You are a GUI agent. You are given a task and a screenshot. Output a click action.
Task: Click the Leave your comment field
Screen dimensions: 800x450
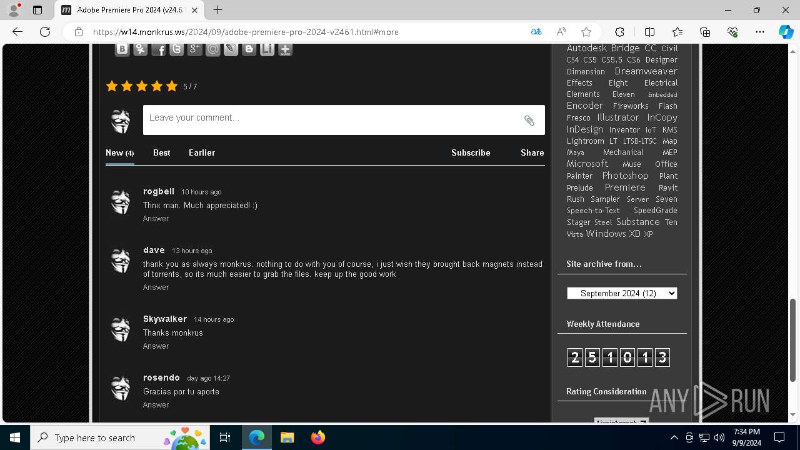344,120
